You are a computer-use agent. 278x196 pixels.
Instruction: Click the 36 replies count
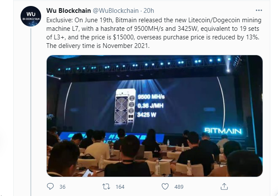(63, 187)
